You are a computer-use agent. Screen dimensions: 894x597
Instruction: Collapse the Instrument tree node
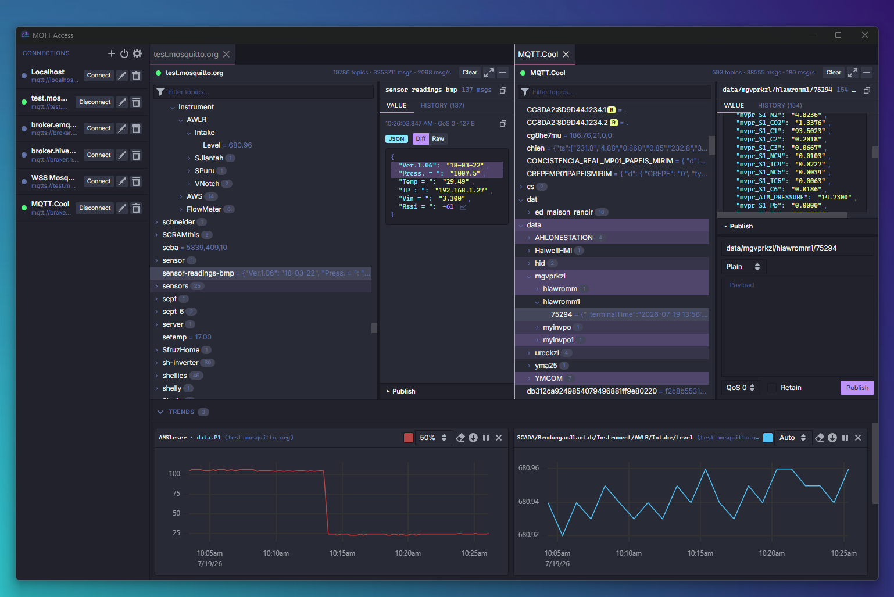pos(173,108)
